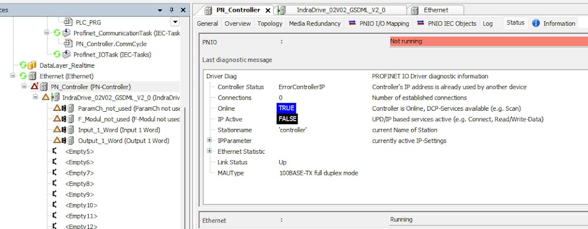Click green status icon beside Ethernet node

[x=24, y=76]
